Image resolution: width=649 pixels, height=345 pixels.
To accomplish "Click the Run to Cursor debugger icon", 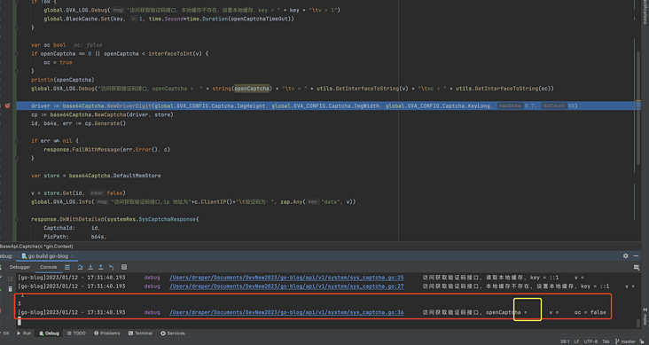I will 111,267.
